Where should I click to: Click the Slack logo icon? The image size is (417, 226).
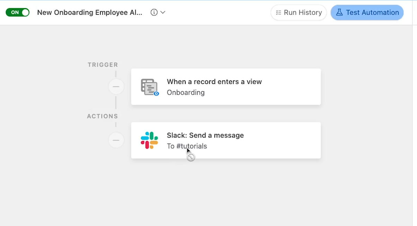pyautogui.click(x=149, y=141)
